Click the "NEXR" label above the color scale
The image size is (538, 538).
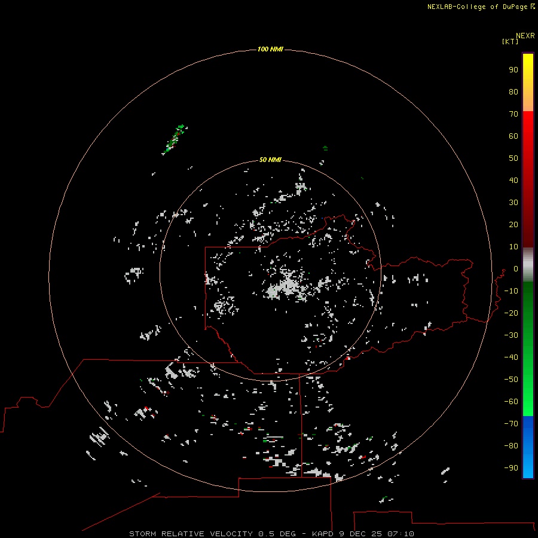pos(525,36)
